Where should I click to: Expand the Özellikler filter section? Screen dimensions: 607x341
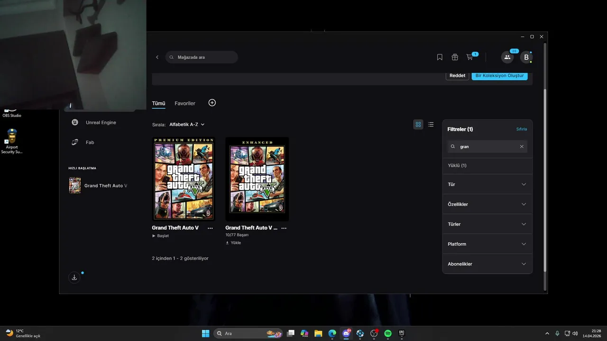[487, 204]
